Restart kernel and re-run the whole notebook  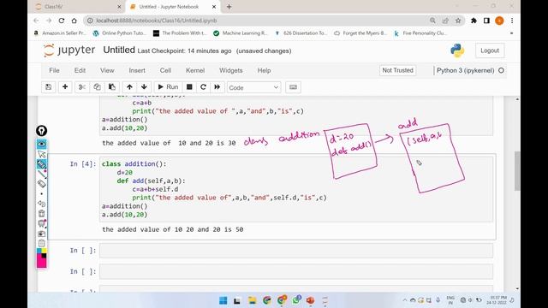217,87
